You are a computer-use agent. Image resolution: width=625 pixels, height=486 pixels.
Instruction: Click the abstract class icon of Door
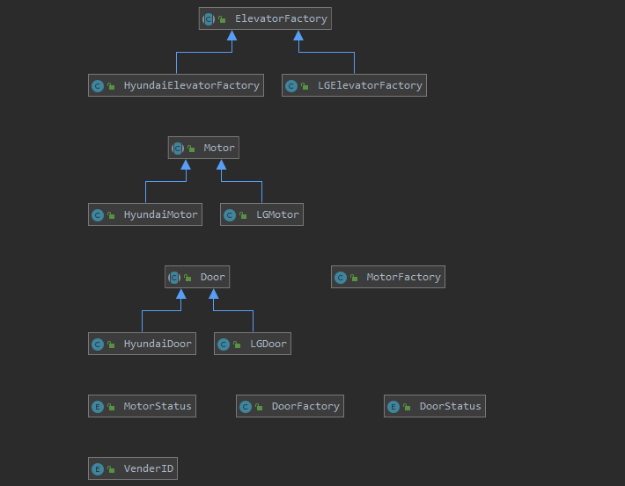174,278
